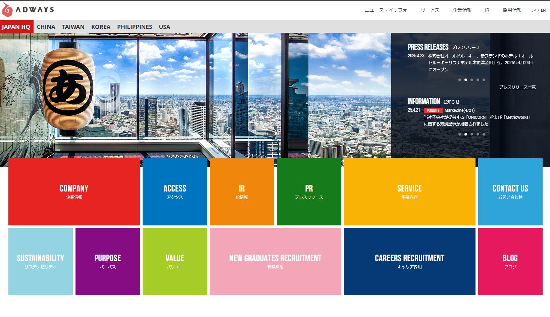Select second information carousel dot
The image size is (550, 317).
[466, 134]
